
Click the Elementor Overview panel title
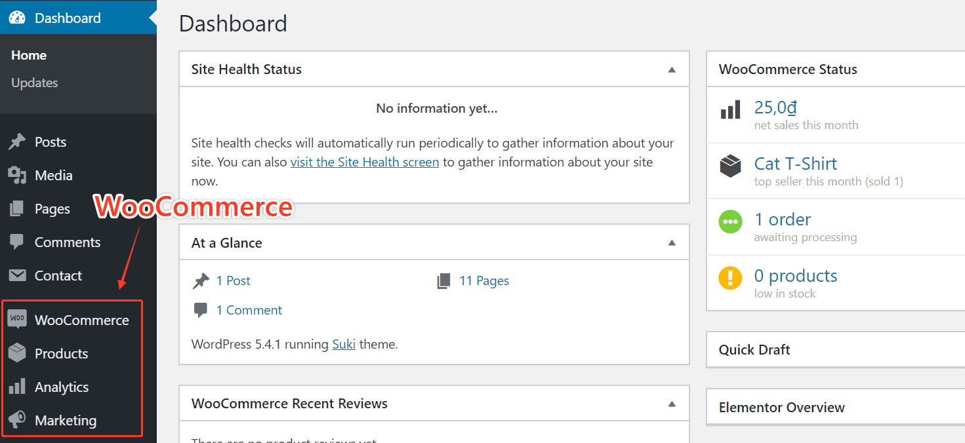(782, 408)
